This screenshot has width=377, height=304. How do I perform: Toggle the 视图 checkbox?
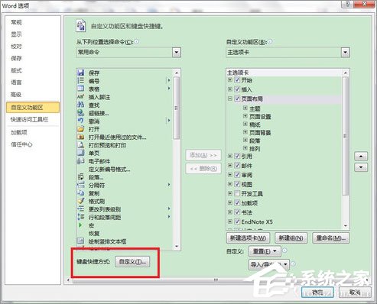coord(237,184)
